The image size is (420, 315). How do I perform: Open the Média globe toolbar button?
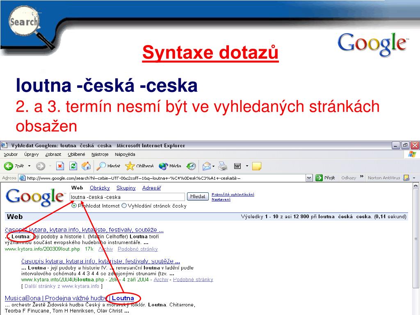(170, 166)
